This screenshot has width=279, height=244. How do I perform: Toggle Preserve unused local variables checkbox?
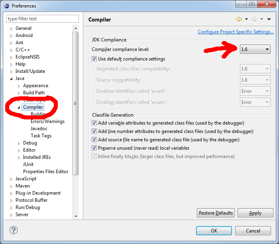[94, 148]
